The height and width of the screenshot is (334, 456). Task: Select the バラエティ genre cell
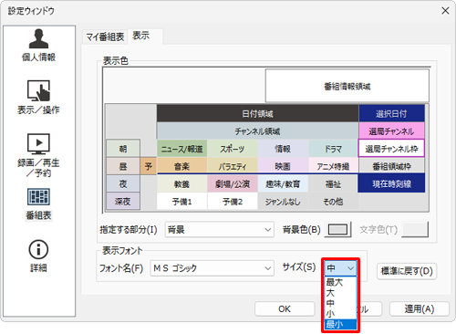pos(233,166)
